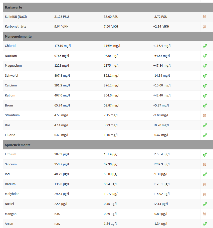The width and height of the screenshot is (213, 228).
Task: Click the Calcium element name
Action: pos(11,85)
